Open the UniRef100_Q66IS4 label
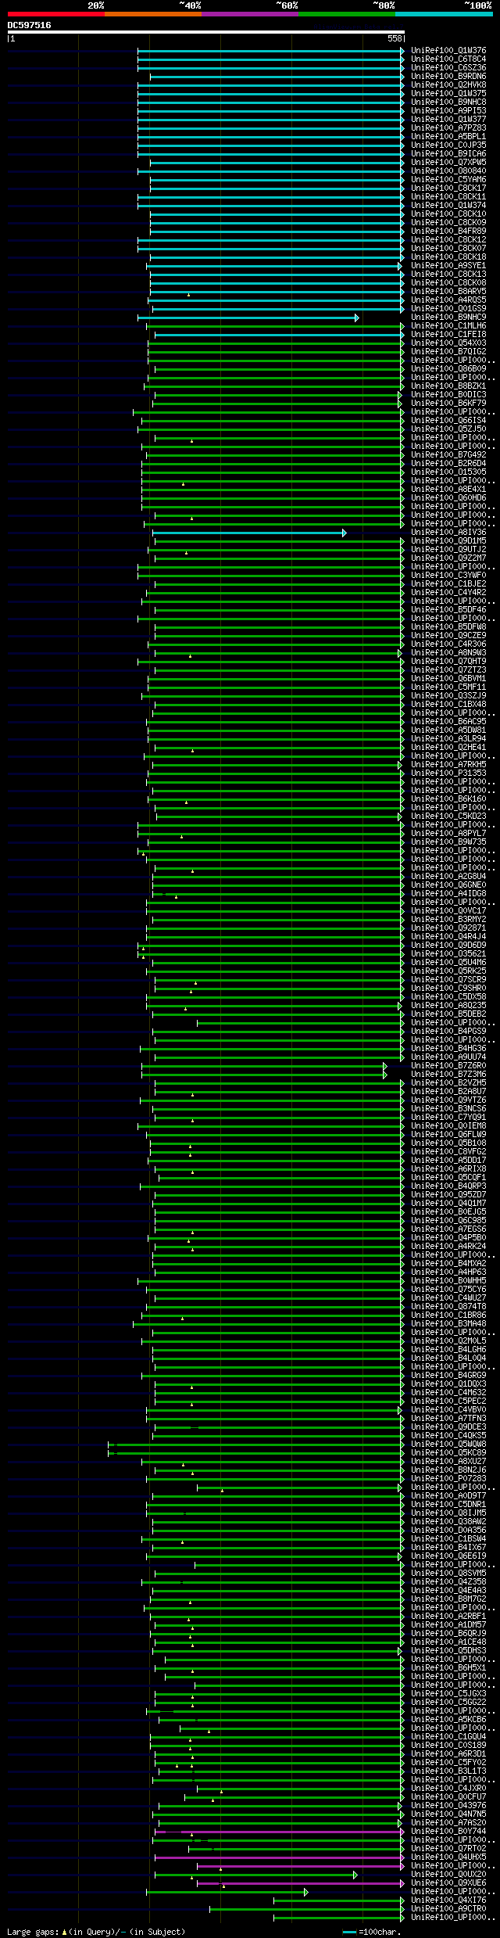This screenshot has height=1938, width=500. pyautogui.click(x=448, y=420)
